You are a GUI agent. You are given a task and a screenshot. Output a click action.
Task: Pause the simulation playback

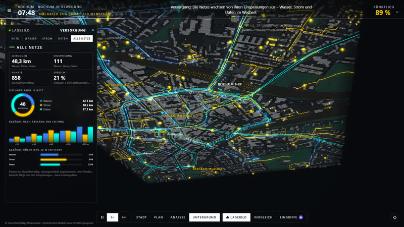tap(103, 217)
